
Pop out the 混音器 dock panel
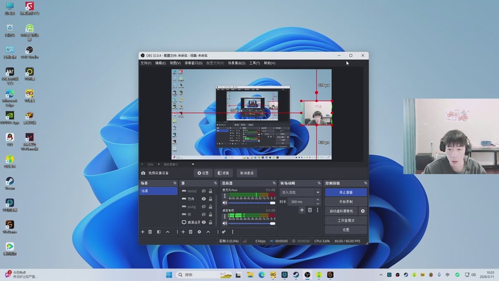[x=274, y=183]
